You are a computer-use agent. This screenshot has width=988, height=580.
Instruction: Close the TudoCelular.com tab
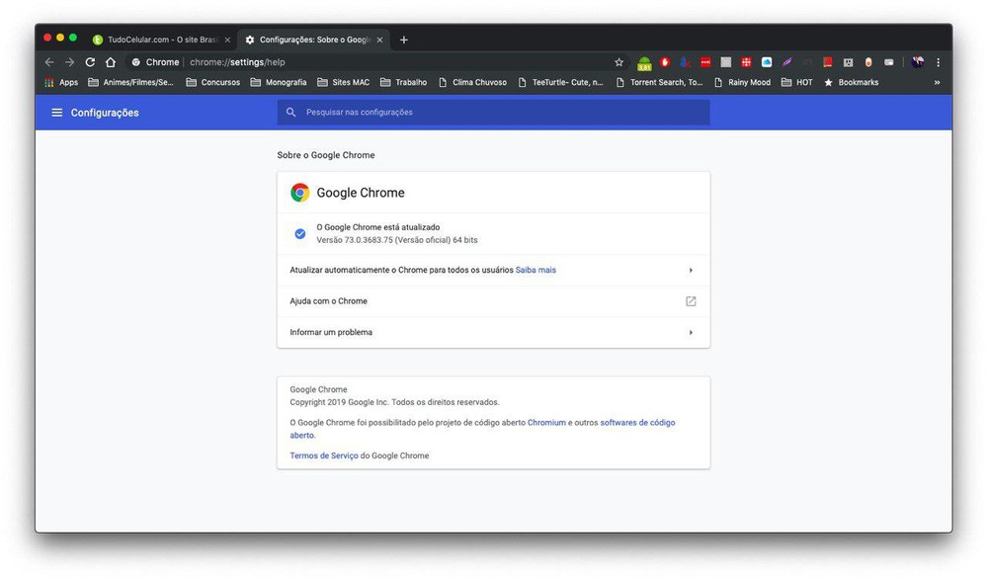click(x=227, y=40)
